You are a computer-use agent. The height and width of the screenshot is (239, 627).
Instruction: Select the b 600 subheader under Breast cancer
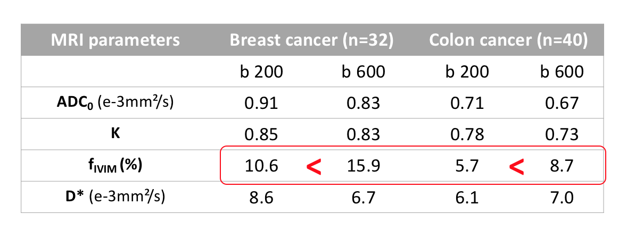click(x=364, y=72)
